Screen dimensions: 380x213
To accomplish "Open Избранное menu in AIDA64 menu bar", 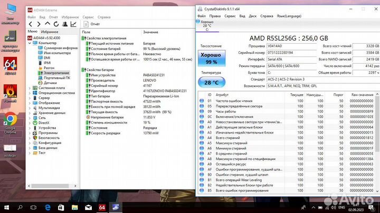I will [70, 17].
